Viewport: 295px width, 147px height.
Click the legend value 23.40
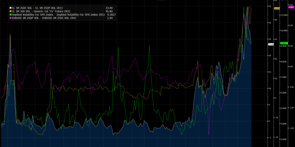pyautogui.click(x=109, y=8)
